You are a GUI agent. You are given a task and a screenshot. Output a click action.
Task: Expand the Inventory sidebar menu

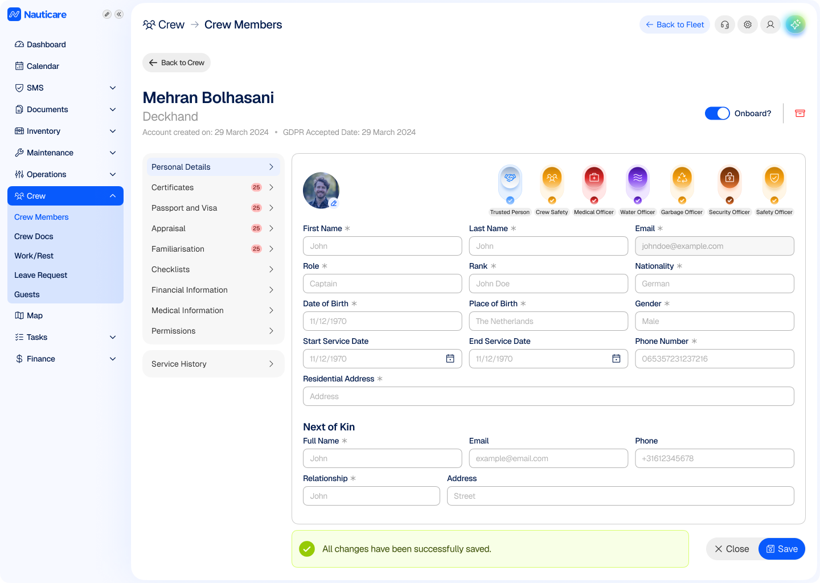click(113, 131)
